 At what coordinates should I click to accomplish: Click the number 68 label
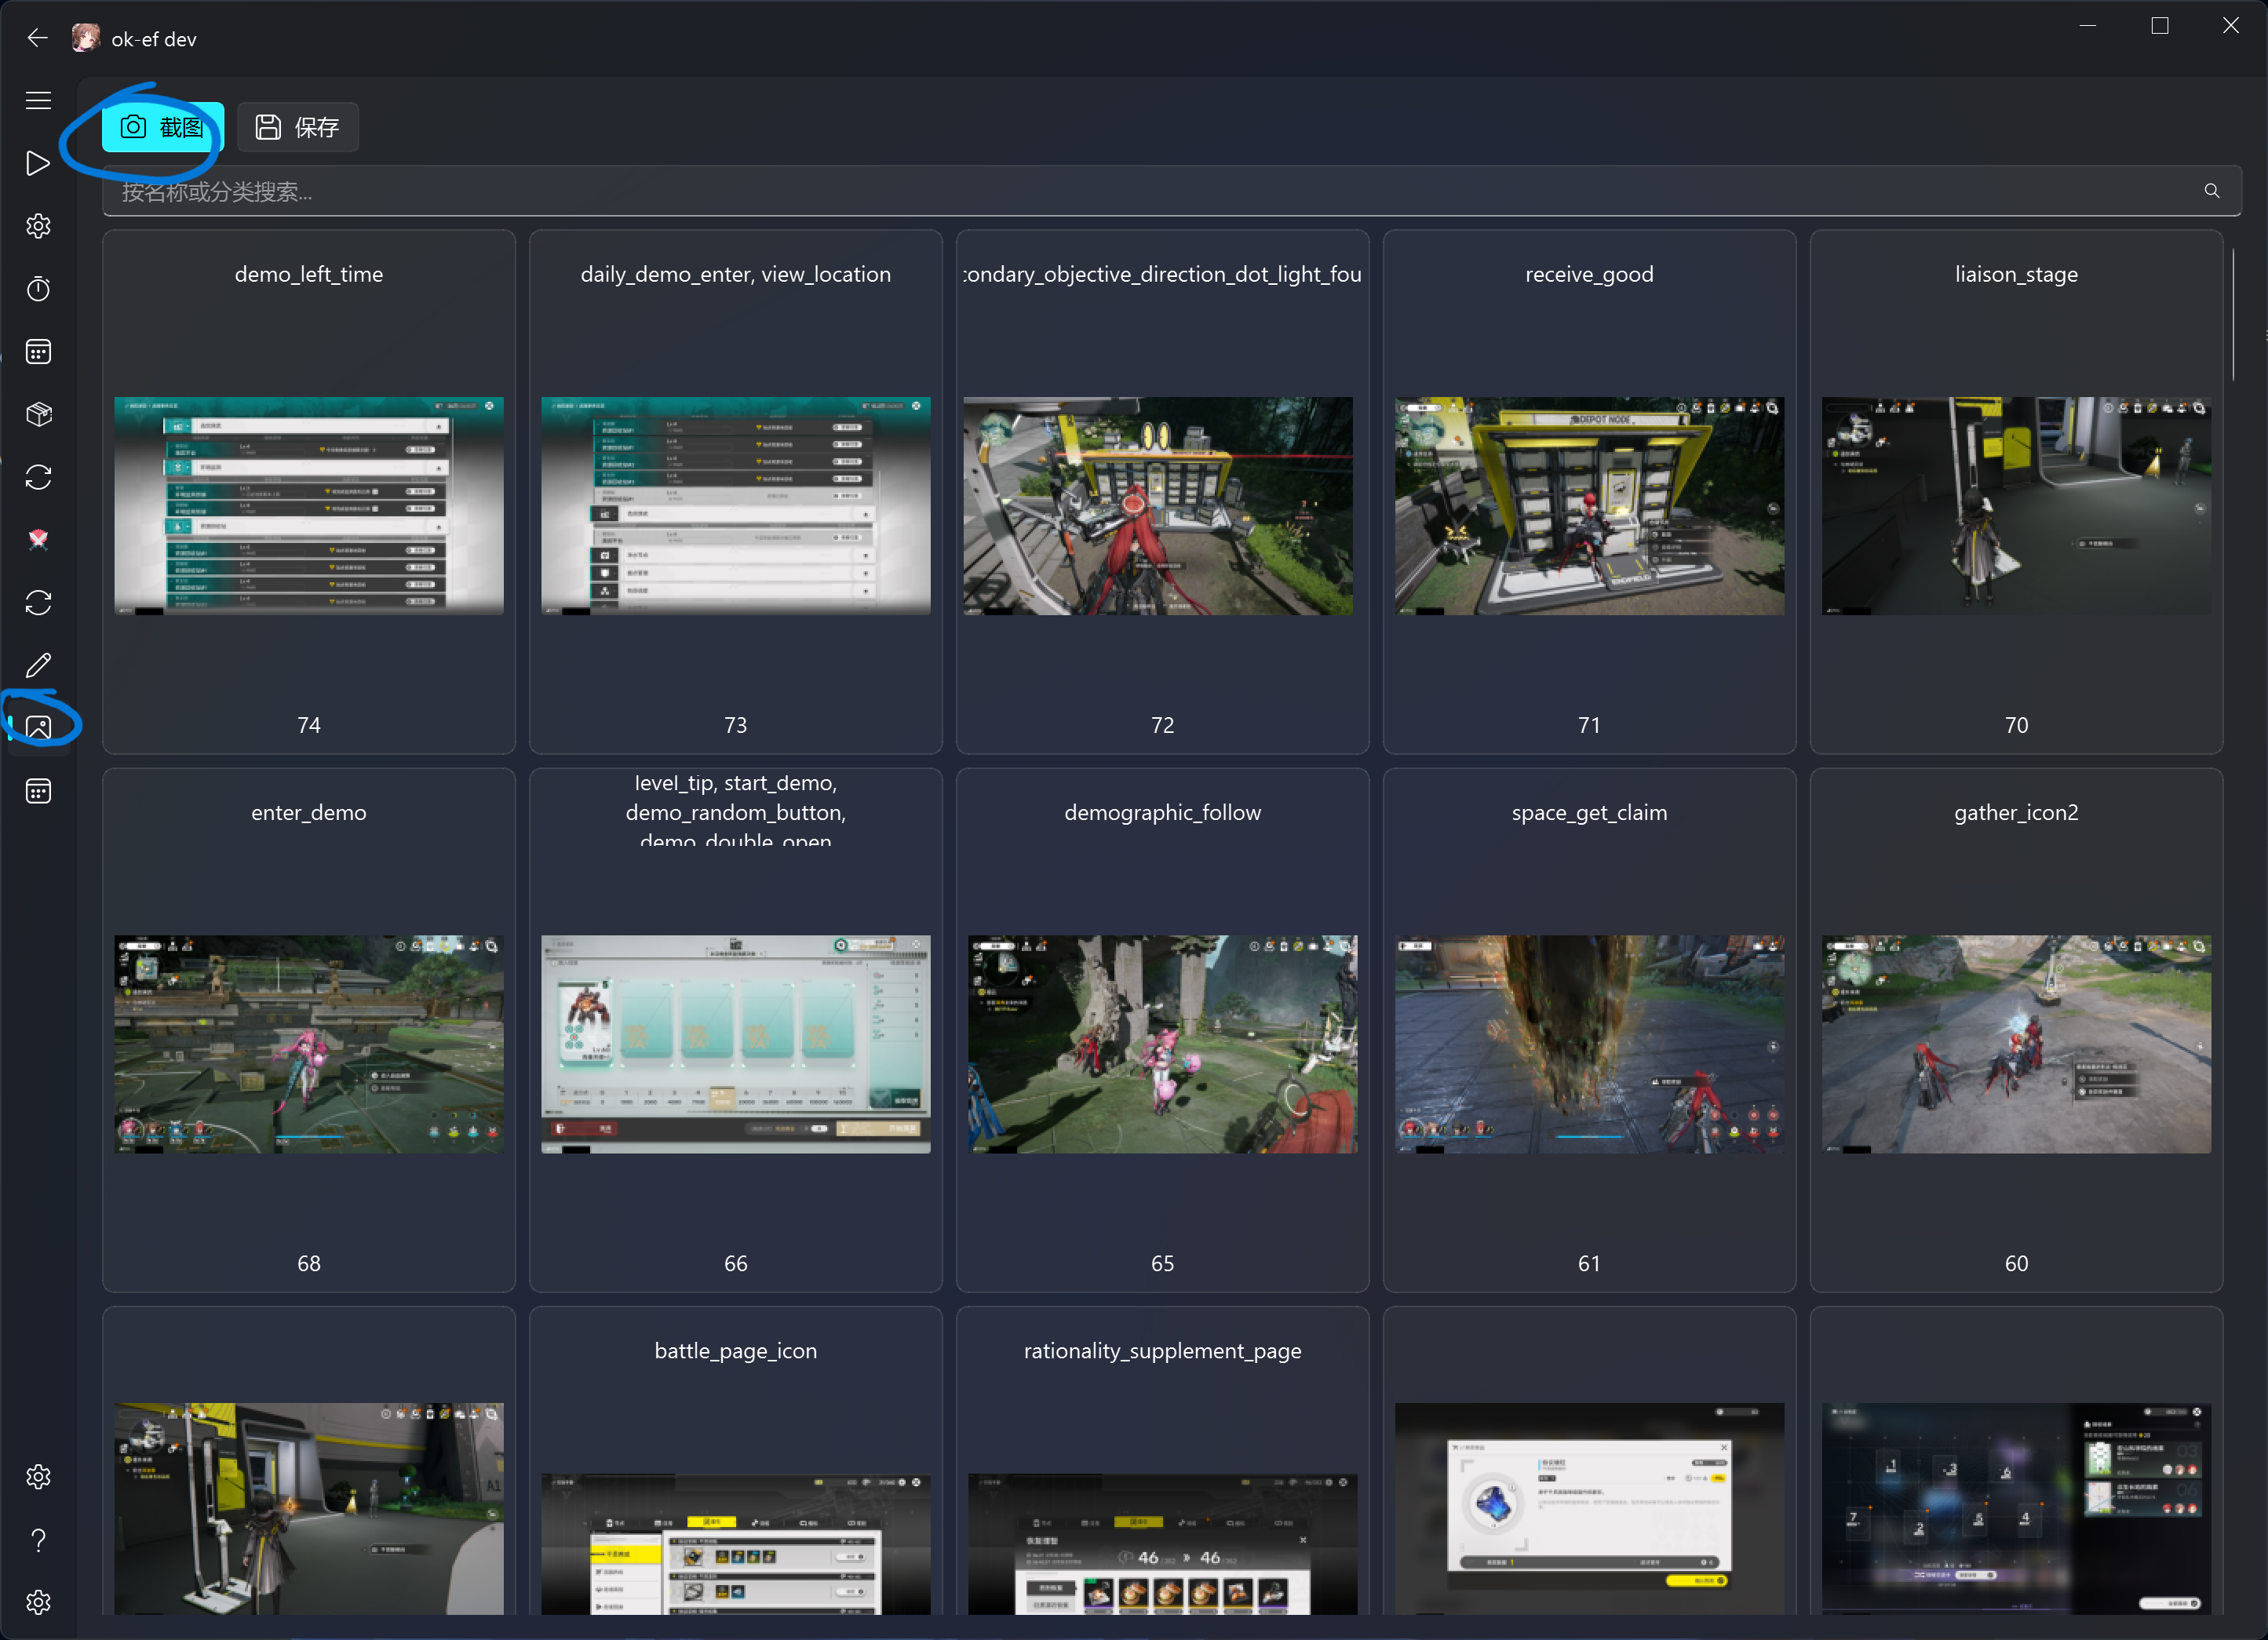(309, 1263)
